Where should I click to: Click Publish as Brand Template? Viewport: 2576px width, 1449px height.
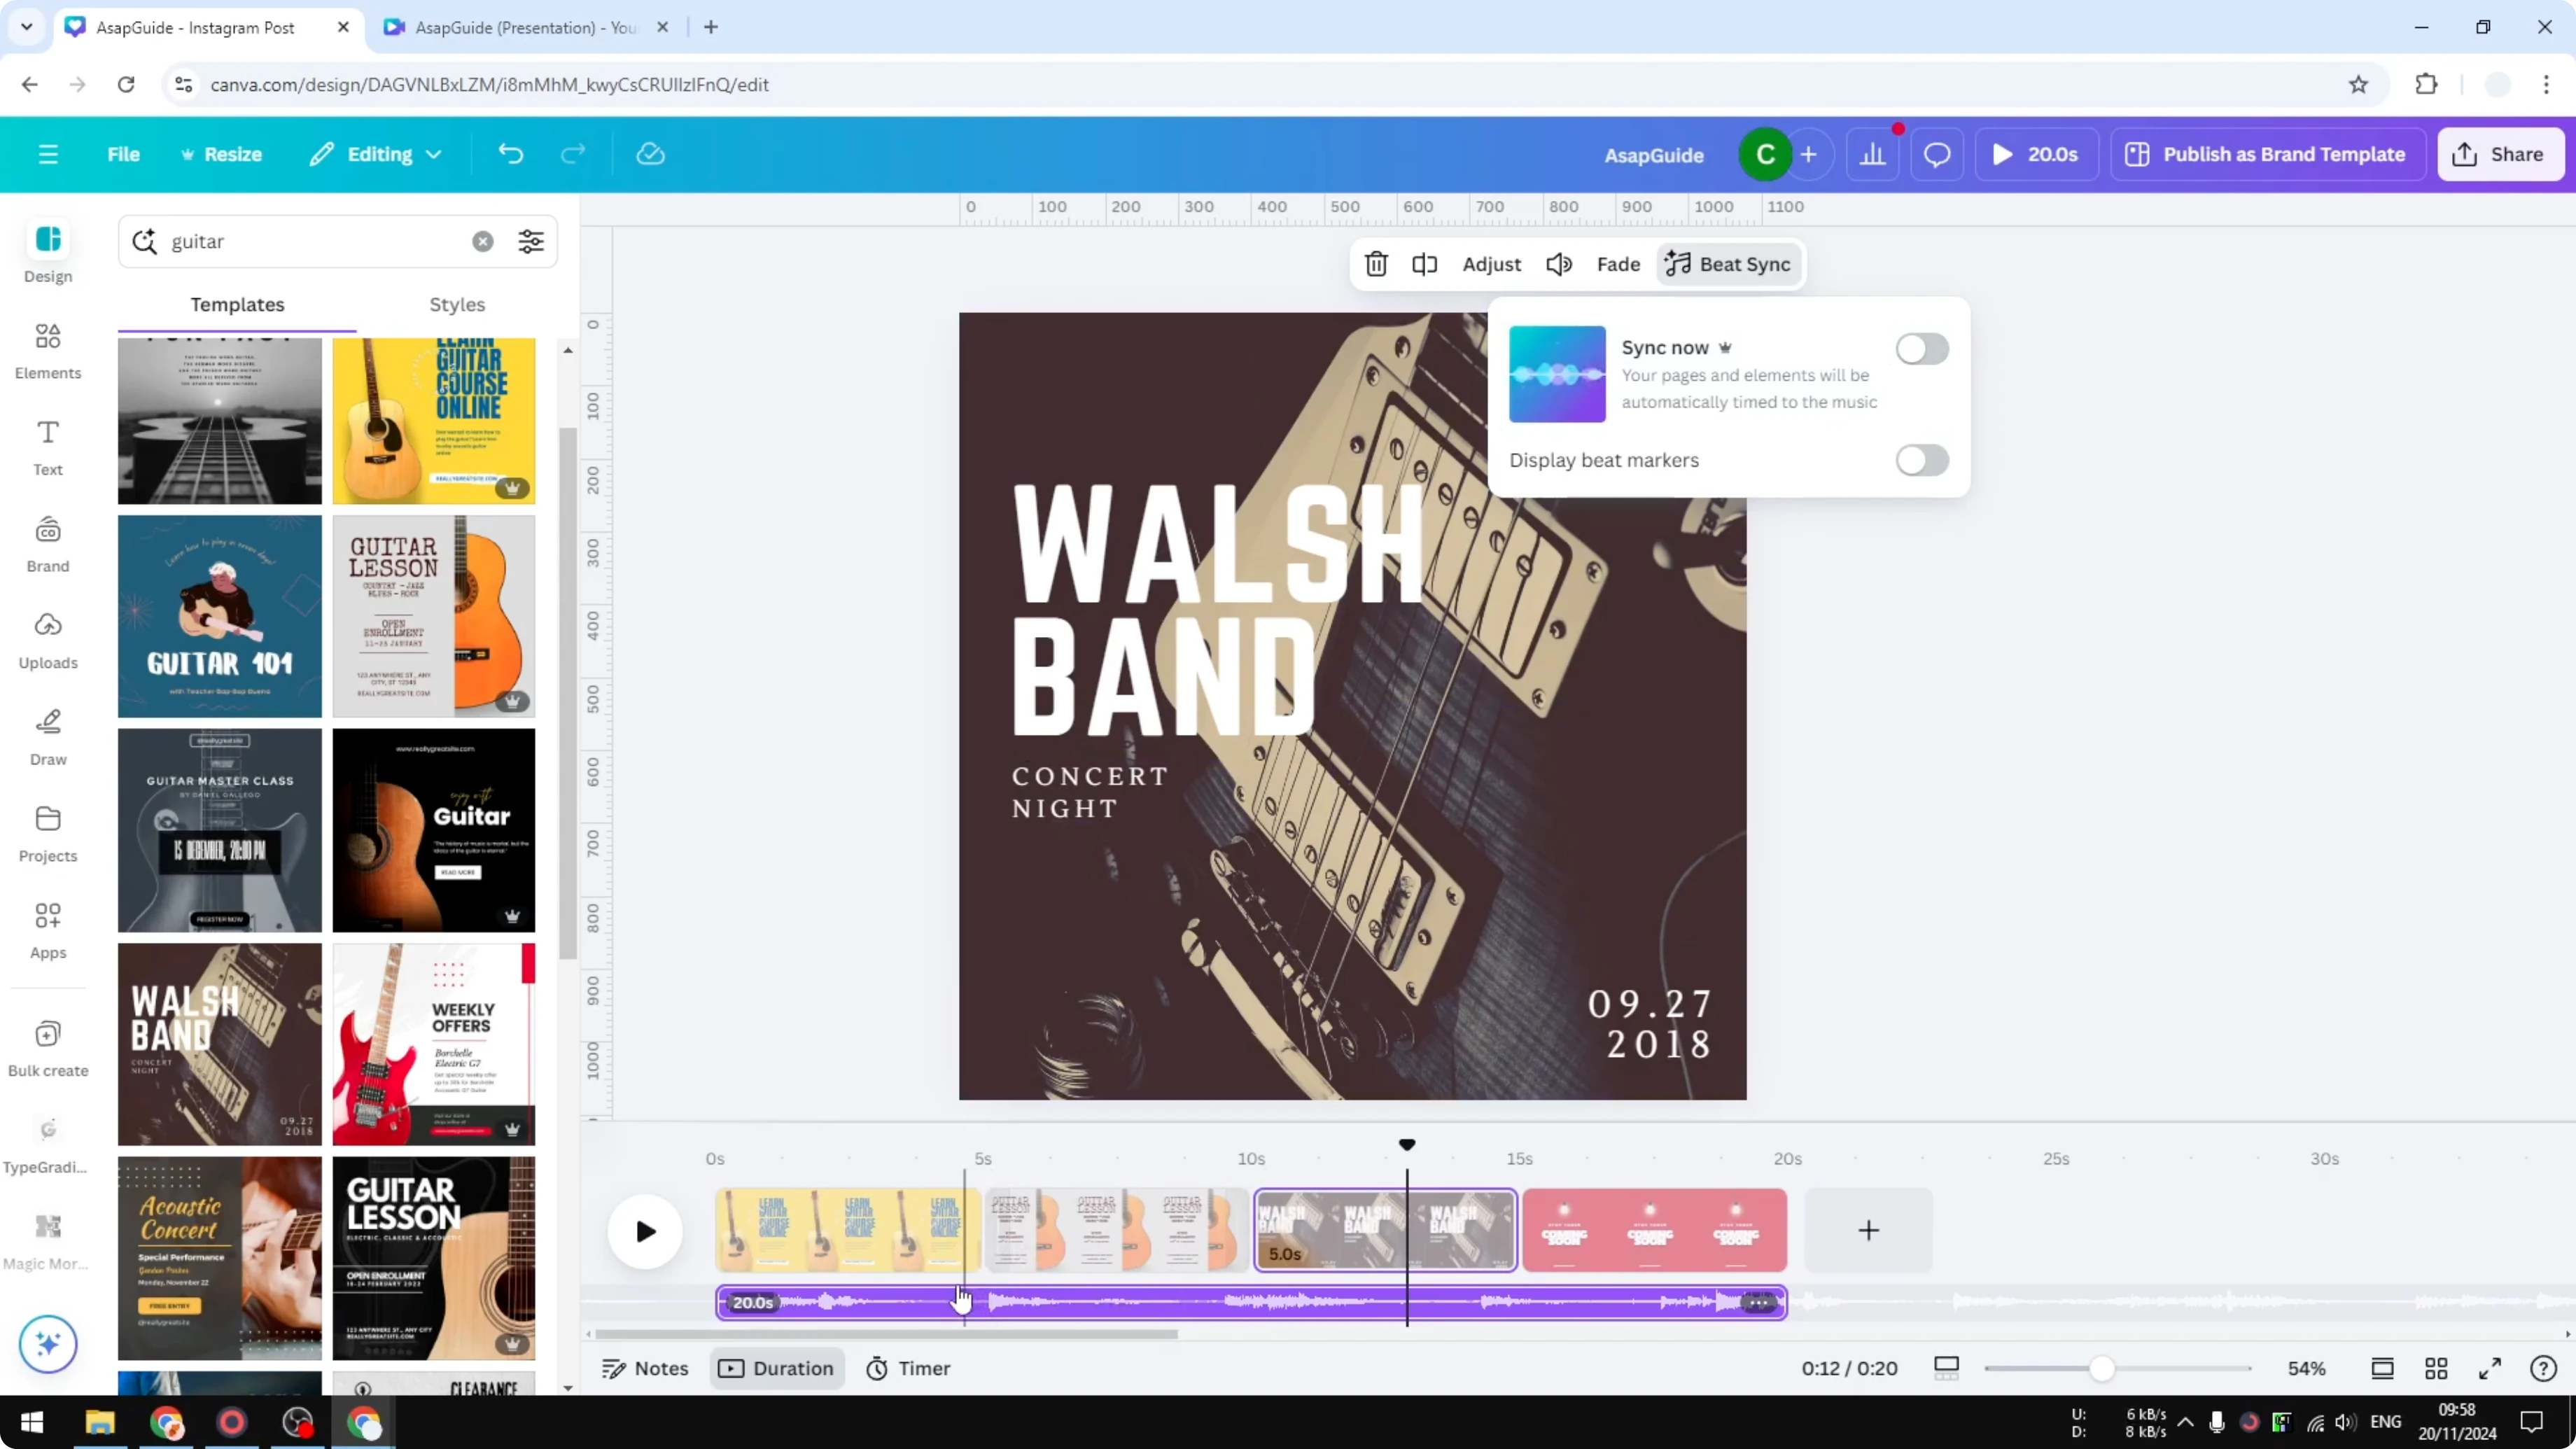point(2268,154)
